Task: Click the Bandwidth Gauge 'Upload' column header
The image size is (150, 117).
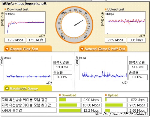Action: (113, 95)
